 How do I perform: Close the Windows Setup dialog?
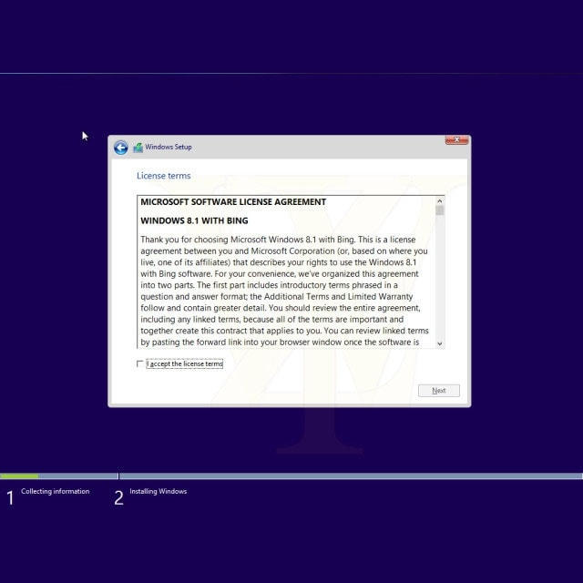(x=456, y=139)
